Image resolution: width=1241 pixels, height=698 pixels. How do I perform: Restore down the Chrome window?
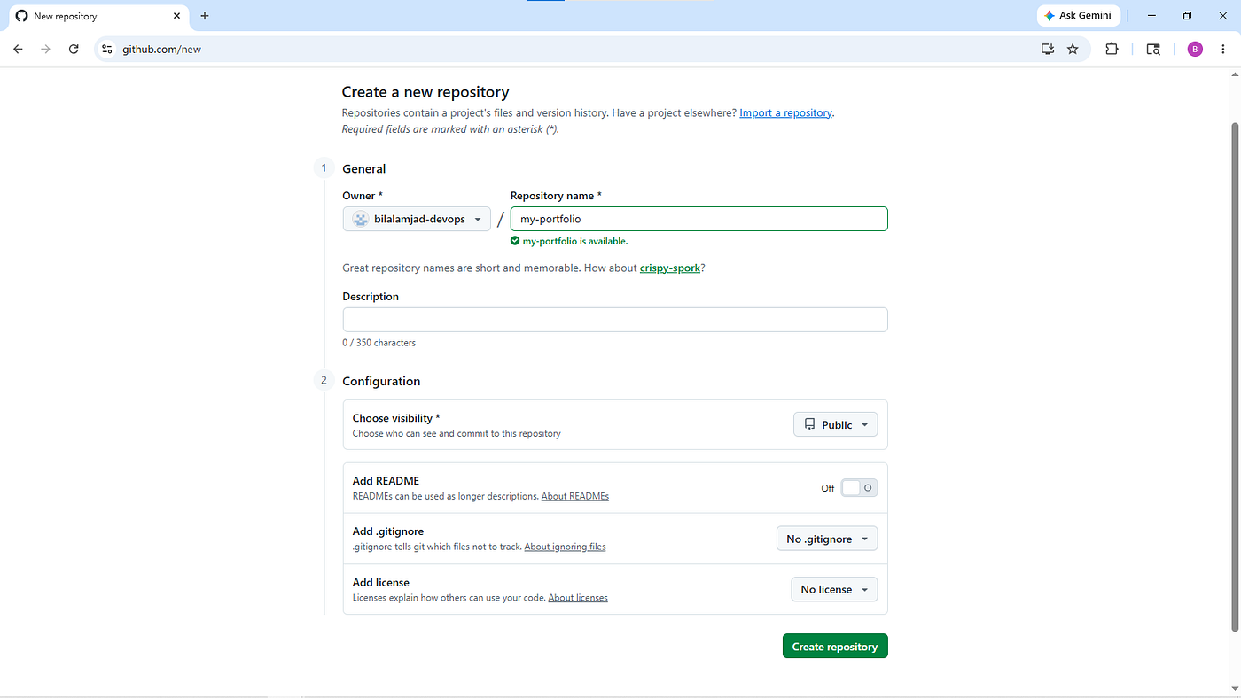pos(1187,16)
